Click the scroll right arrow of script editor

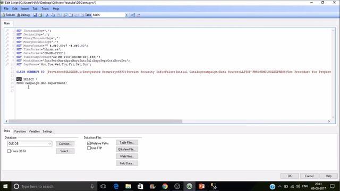329,121
